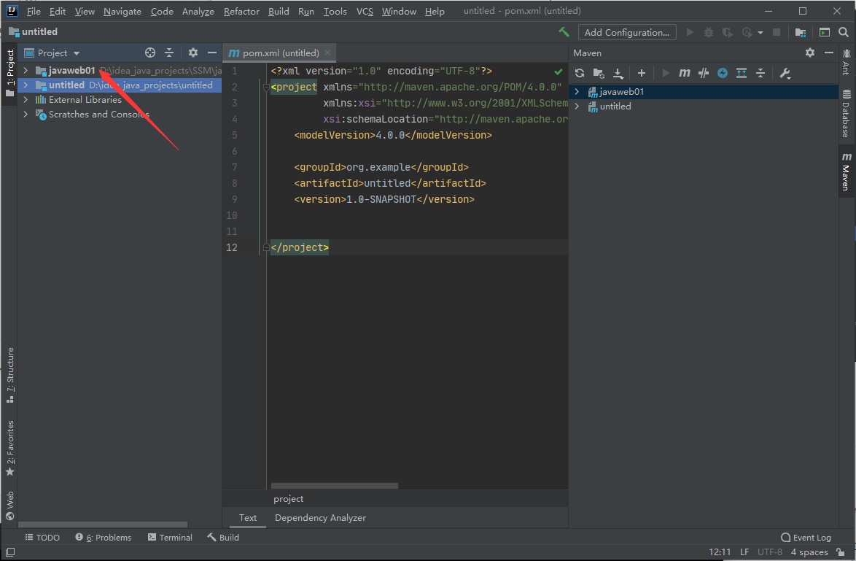Open Project Structure from main toolbar
The width and height of the screenshot is (856, 561).
(801, 32)
